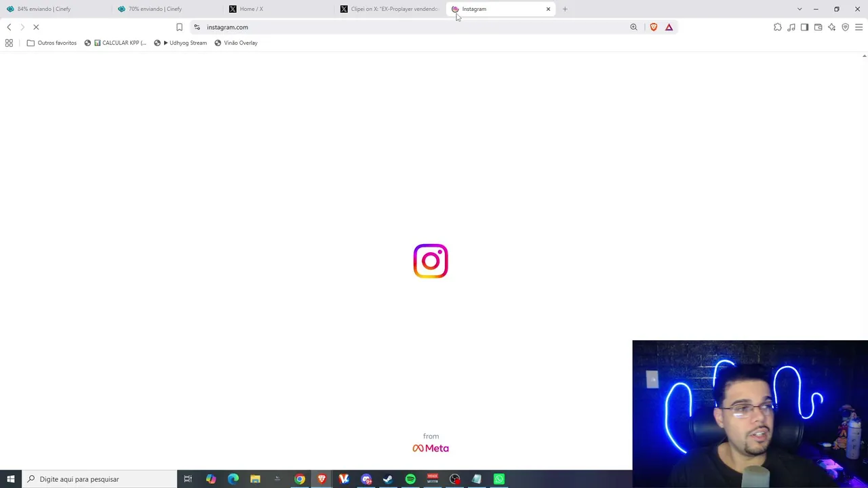Screen dimensions: 868x488
Task: Open the 'Udhyog Stream' bookmark
Action: coord(180,43)
